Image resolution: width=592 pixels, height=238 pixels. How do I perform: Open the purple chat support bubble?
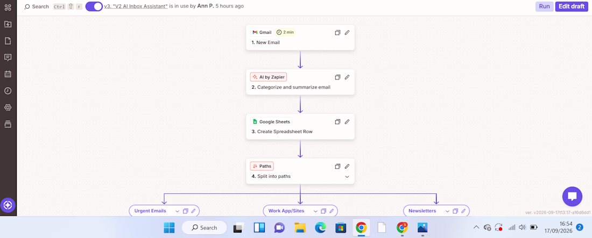573,196
